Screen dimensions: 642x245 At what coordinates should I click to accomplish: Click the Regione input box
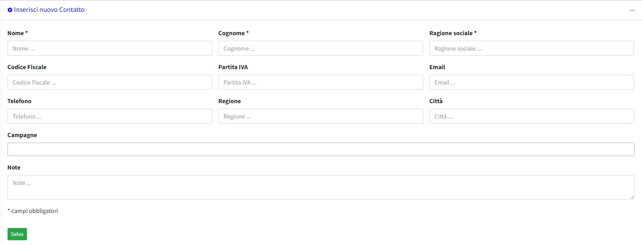click(x=321, y=116)
